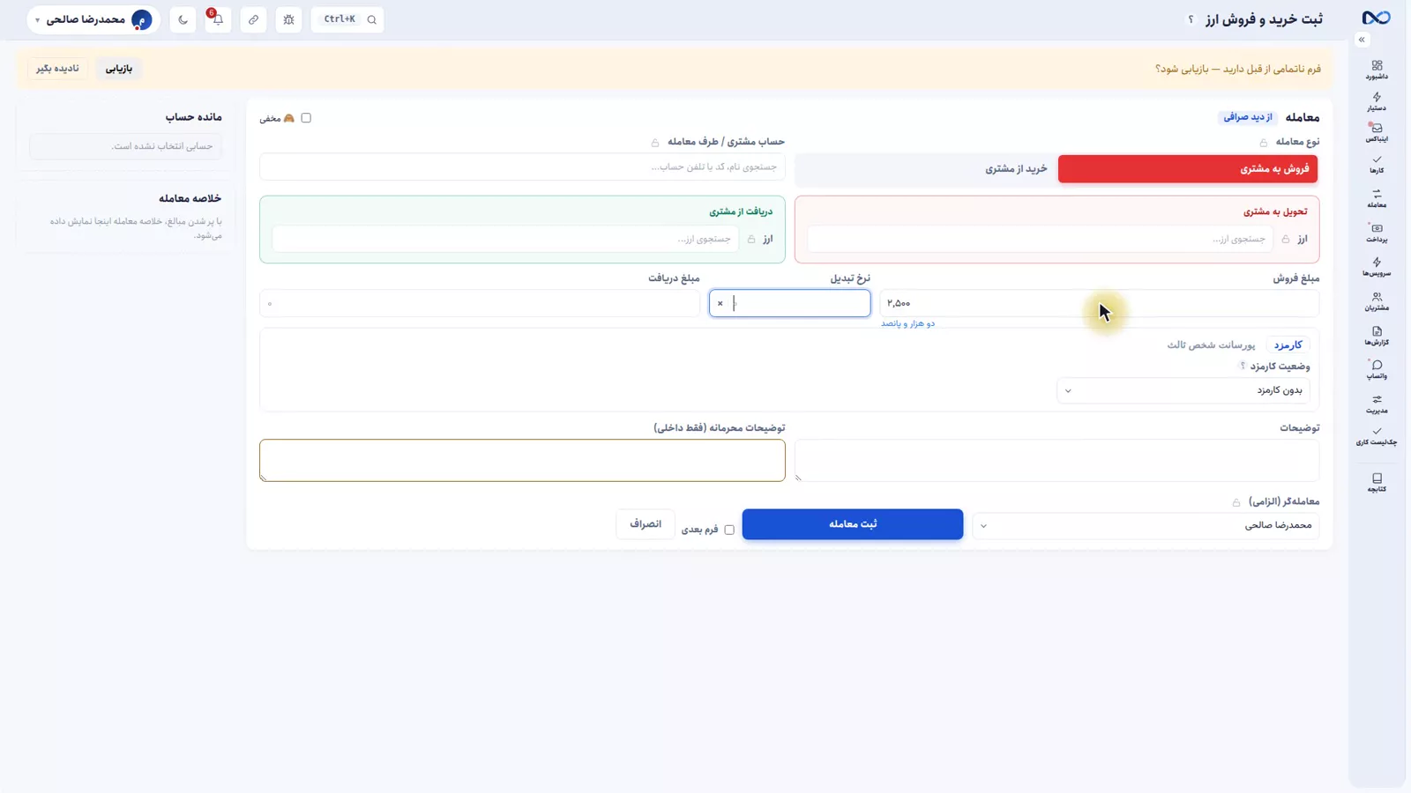Open notifications bell icon
Screen dimensions: 1411x793
coord(218,19)
